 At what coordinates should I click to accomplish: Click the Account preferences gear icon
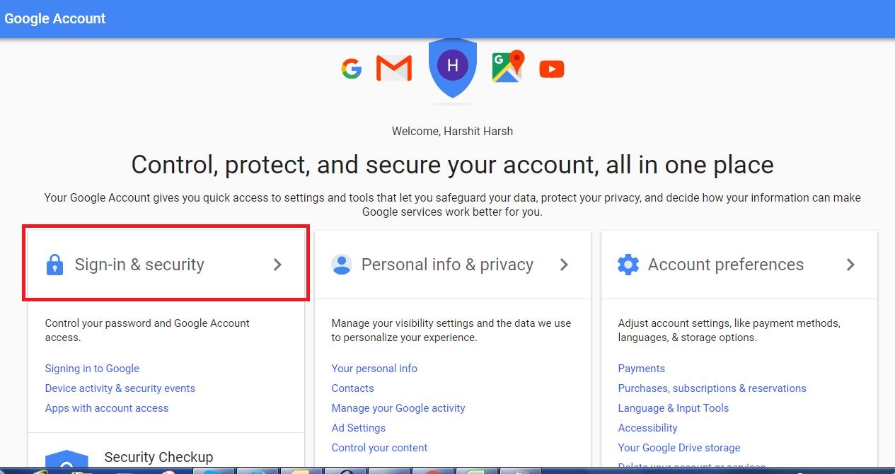tap(628, 265)
